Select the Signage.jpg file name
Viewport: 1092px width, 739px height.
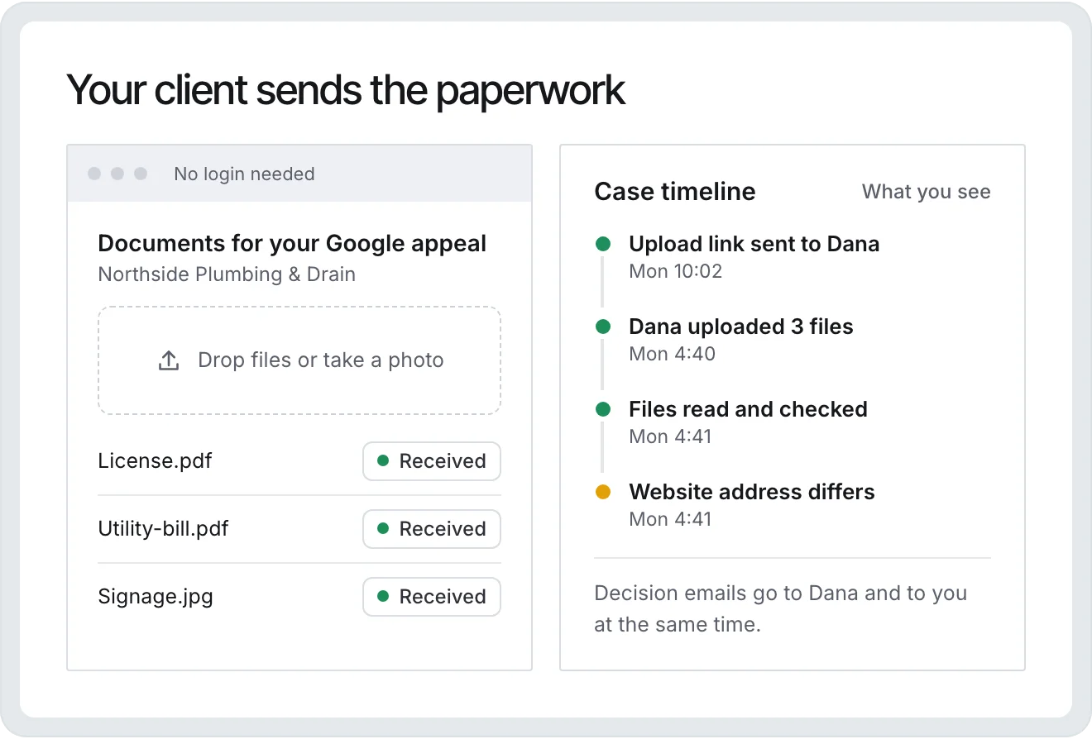156,597
